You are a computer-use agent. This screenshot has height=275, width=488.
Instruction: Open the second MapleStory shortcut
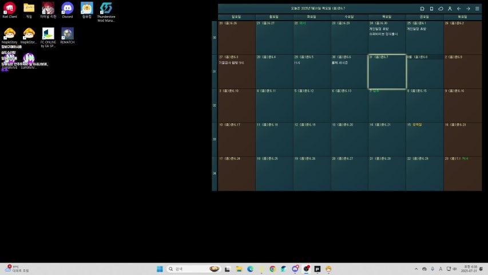pos(29,36)
